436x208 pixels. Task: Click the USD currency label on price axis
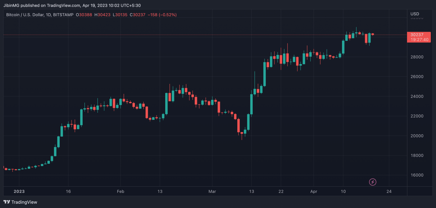[415, 13]
